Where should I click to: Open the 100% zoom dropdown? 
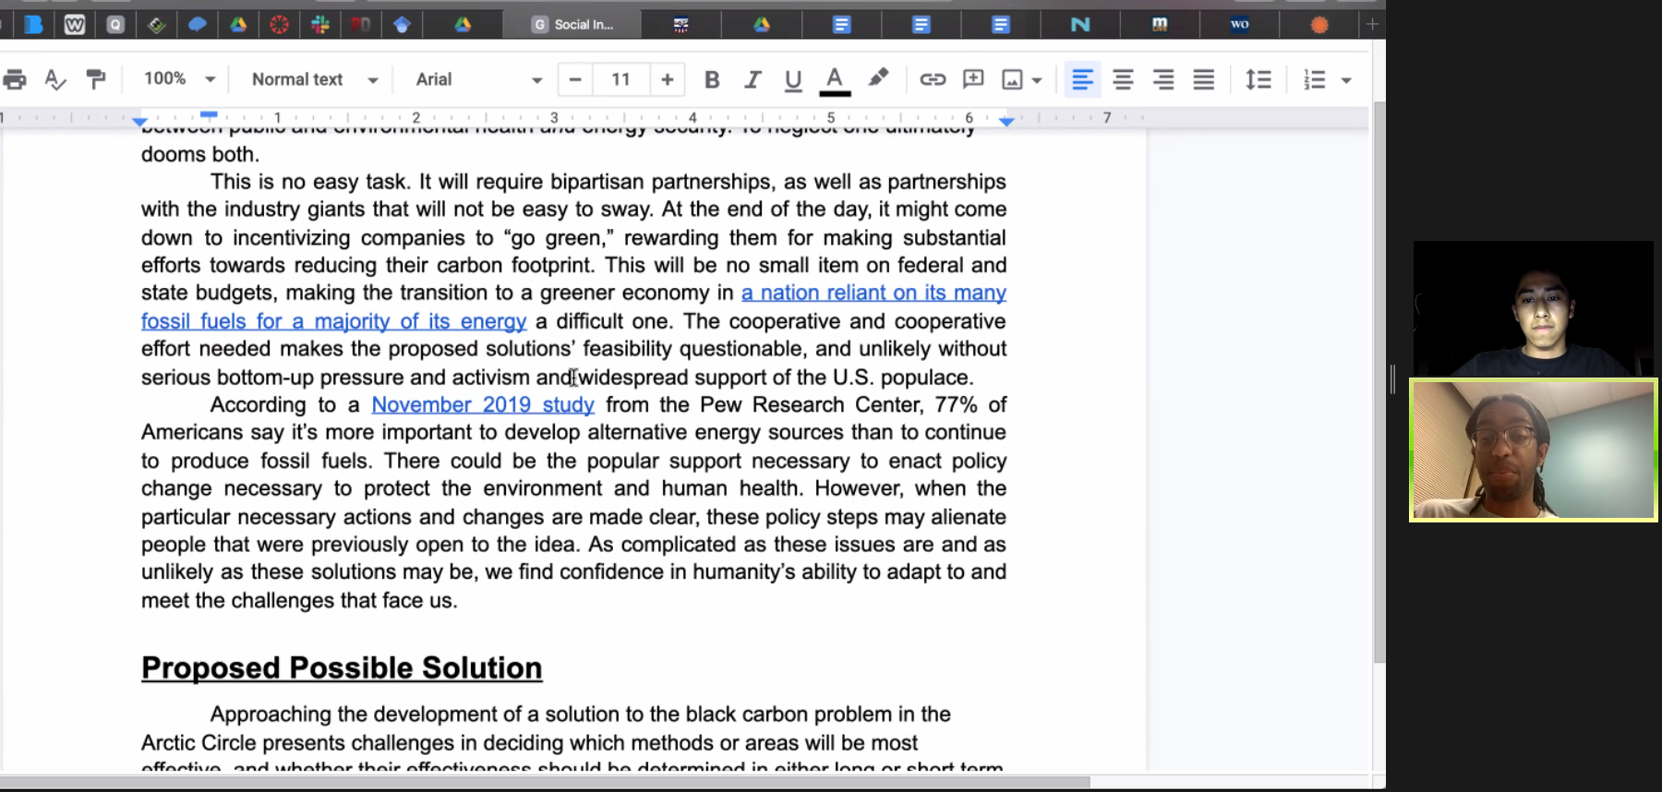[179, 79]
